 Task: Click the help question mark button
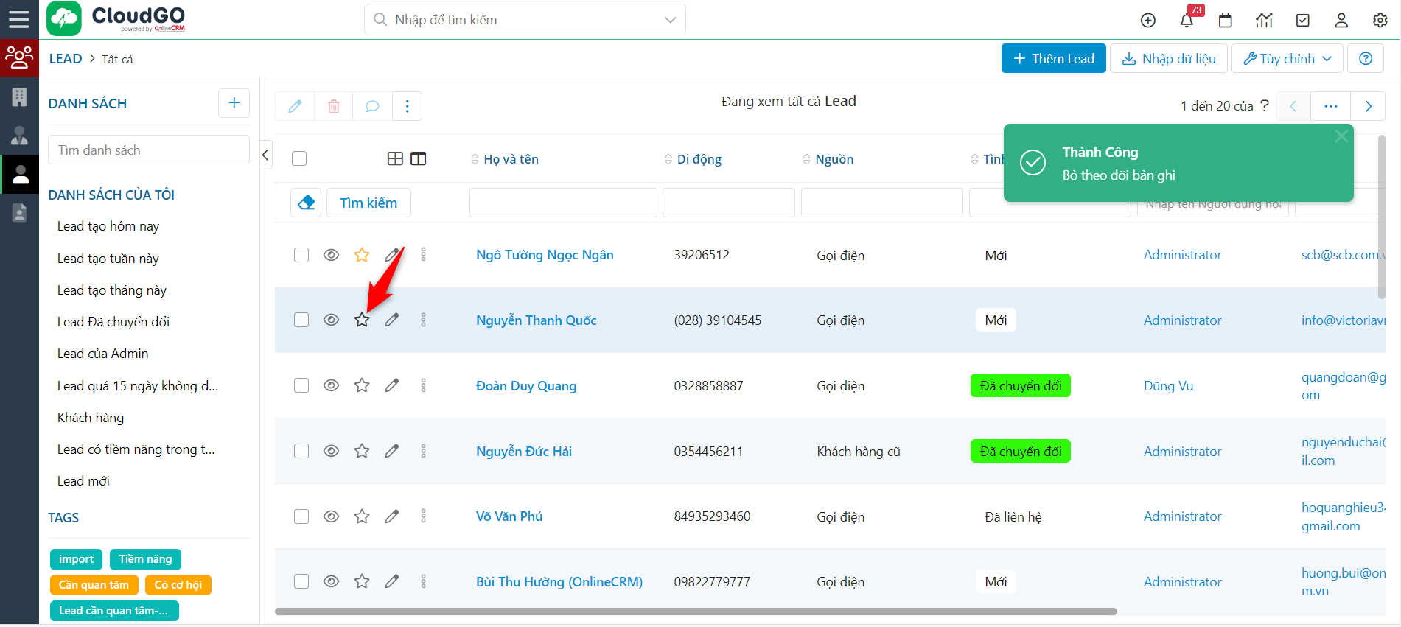[x=1366, y=58]
